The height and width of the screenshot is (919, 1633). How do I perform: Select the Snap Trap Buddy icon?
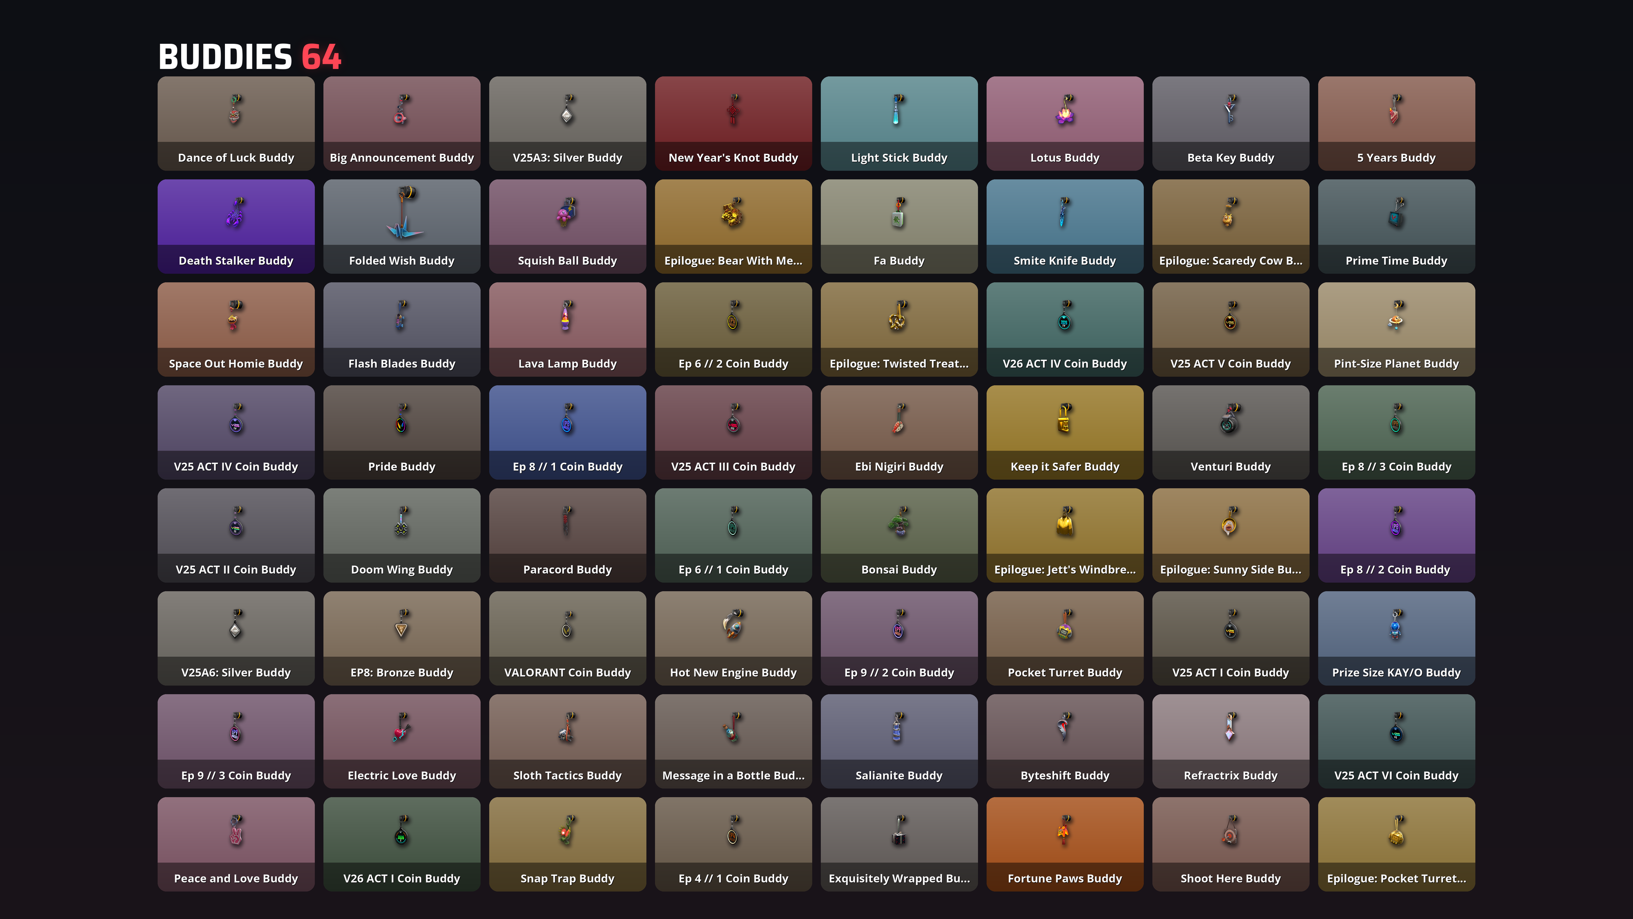click(567, 830)
